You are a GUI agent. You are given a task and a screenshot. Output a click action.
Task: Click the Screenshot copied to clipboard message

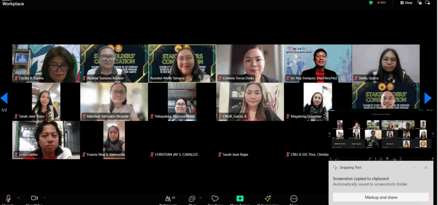[361, 178]
